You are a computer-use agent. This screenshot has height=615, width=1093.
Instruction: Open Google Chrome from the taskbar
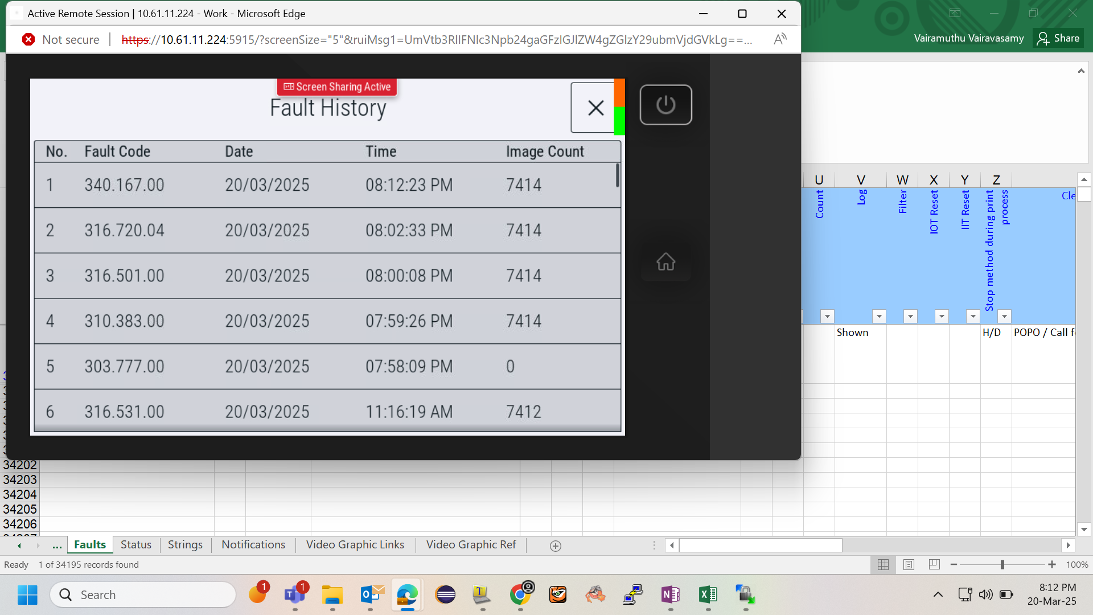520,595
